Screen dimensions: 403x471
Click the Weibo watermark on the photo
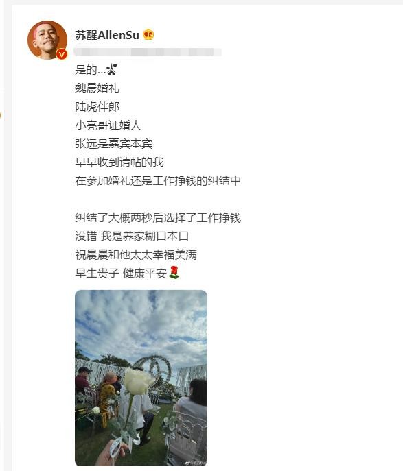click(196, 463)
